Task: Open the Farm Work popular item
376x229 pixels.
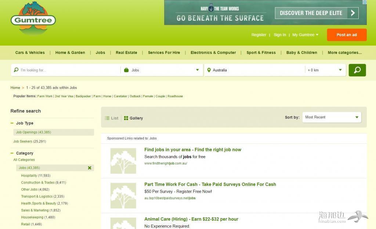Action: coord(45,96)
